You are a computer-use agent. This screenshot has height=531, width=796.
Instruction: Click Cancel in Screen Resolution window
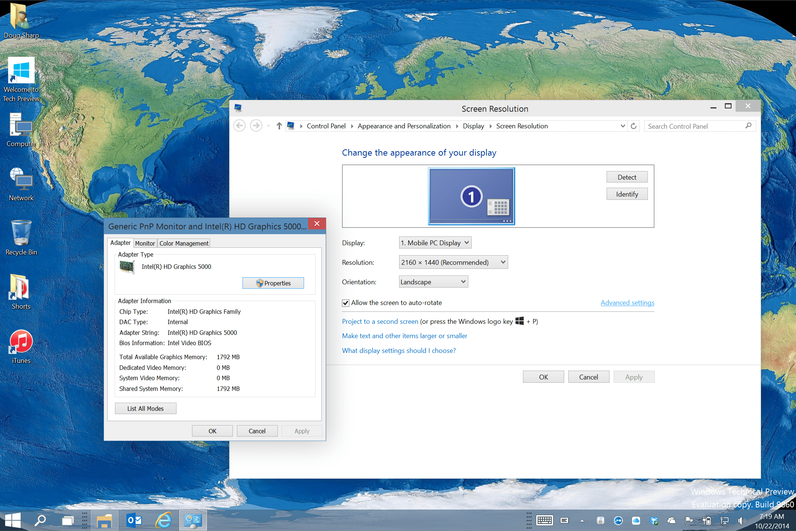click(589, 377)
